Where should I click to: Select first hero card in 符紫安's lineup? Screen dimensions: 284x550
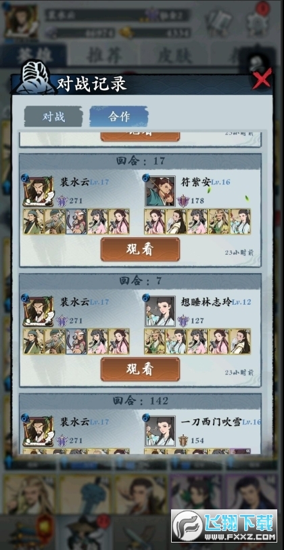pos(155,221)
